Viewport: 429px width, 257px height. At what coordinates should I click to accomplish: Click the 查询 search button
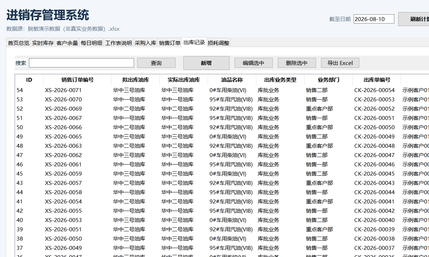pos(156,63)
